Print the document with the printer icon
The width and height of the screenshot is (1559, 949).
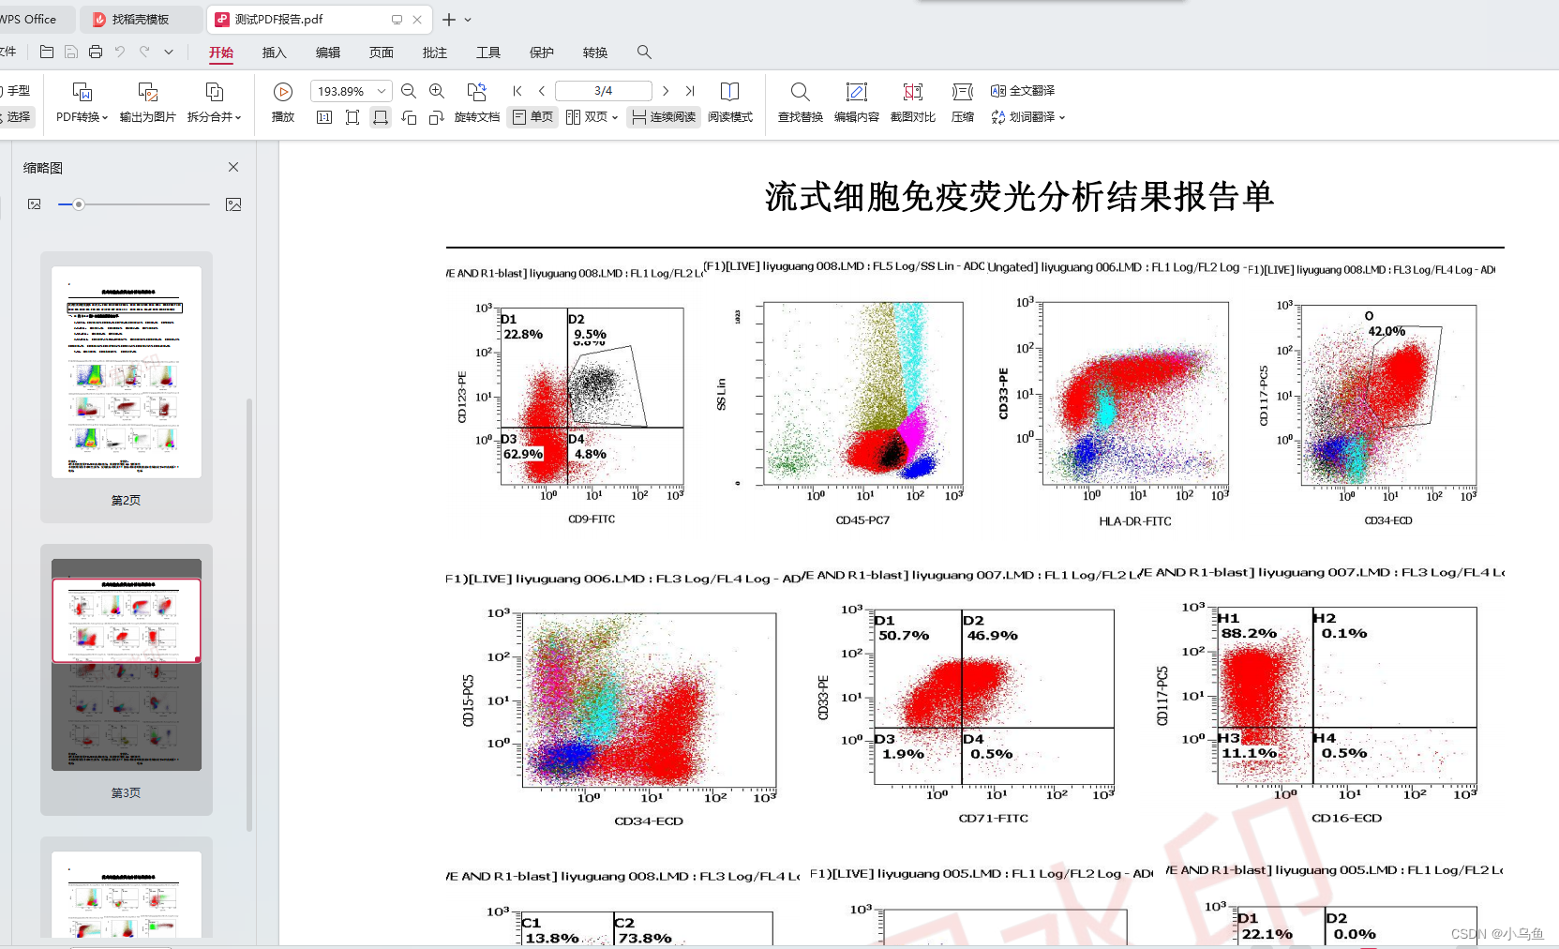coord(96,53)
